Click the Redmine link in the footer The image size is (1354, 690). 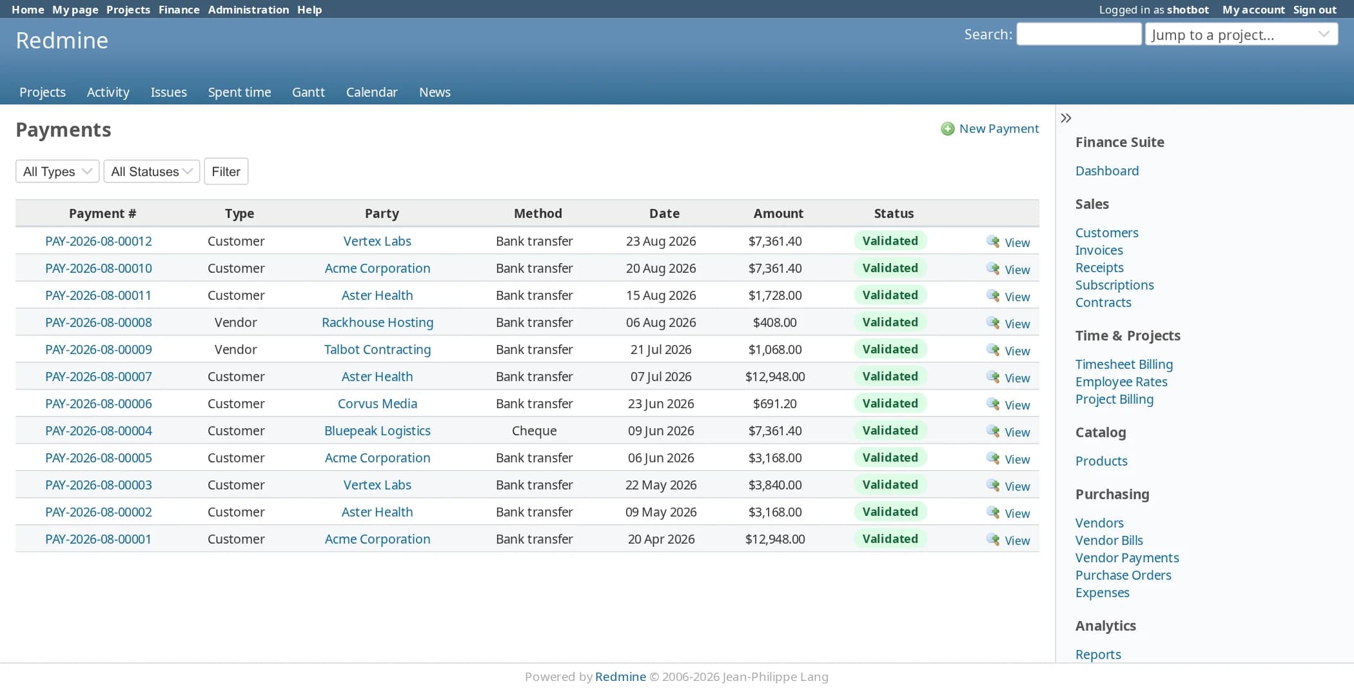(x=620, y=676)
